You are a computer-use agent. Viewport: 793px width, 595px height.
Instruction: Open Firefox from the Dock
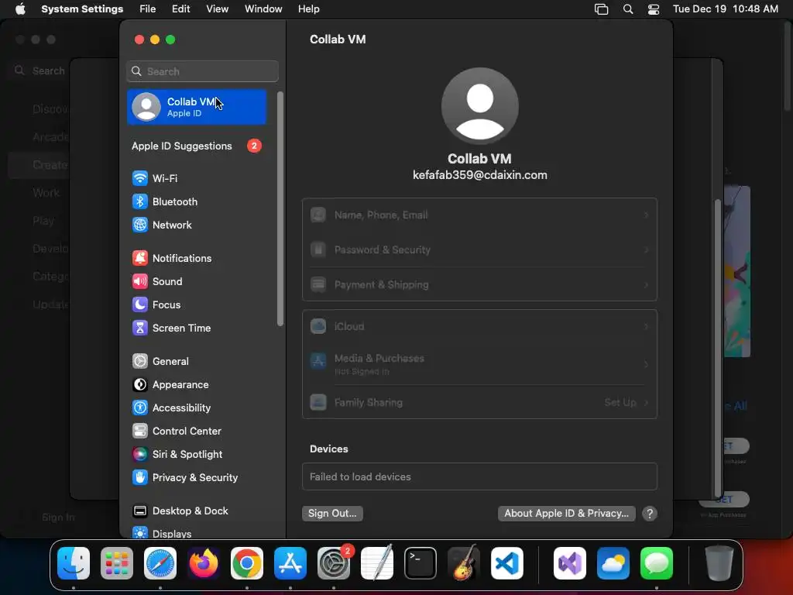[204, 563]
